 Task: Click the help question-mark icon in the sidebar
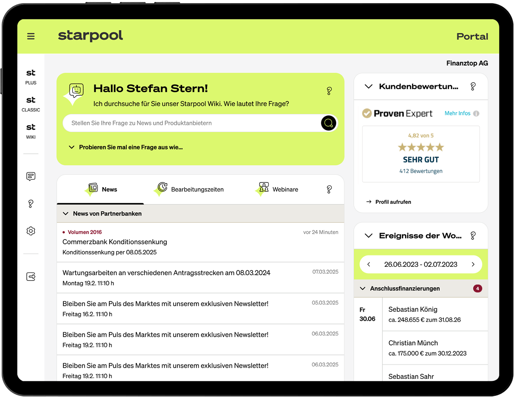(31, 204)
